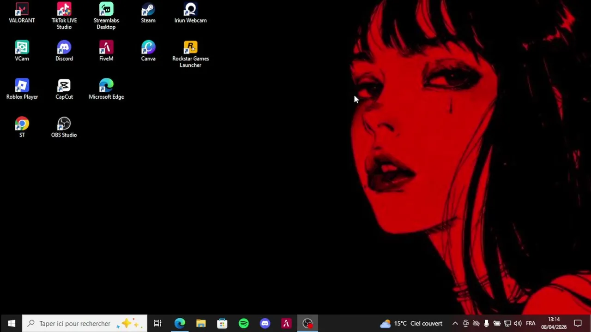Select the TikTok LIVE Studio shortcut
This screenshot has height=332, width=591.
point(64,16)
